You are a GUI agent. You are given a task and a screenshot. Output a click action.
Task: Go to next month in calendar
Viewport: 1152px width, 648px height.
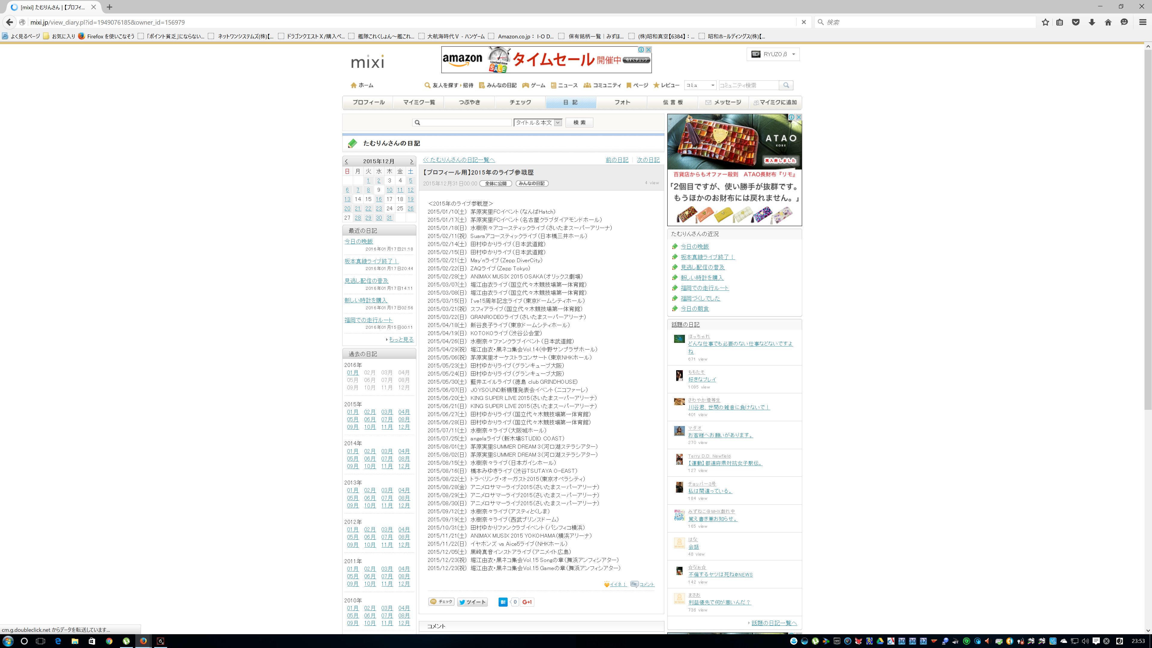(x=411, y=161)
